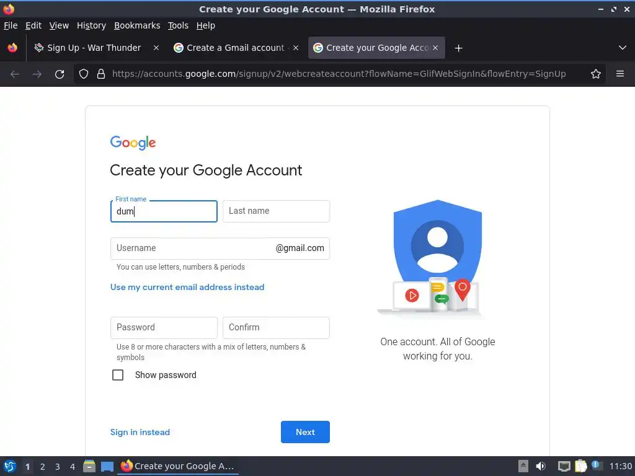Image resolution: width=635 pixels, height=476 pixels.
Task: Close the War Thunder Sign Up tab
Action: click(156, 48)
